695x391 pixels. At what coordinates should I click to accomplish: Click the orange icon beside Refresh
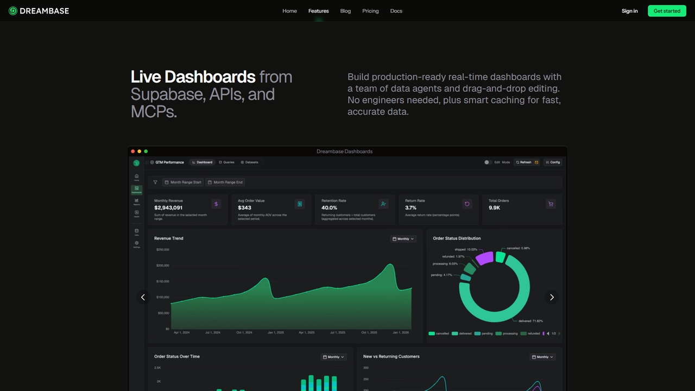coord(536,162)
